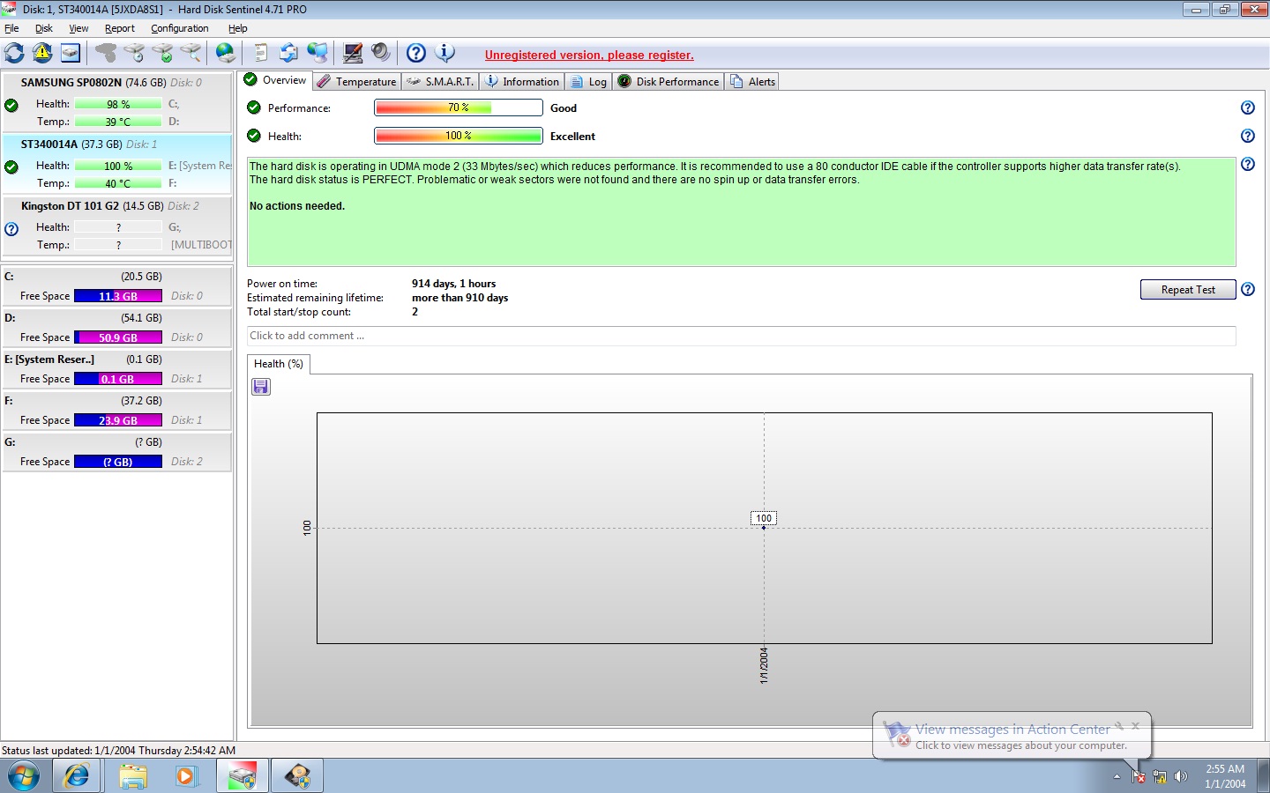Open help for the Health row
Image resolution: width=1270 pixels, height=793 pixels.
(x=1248, y=136)
